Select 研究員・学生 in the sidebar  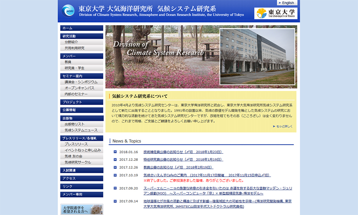coord(82,68)
